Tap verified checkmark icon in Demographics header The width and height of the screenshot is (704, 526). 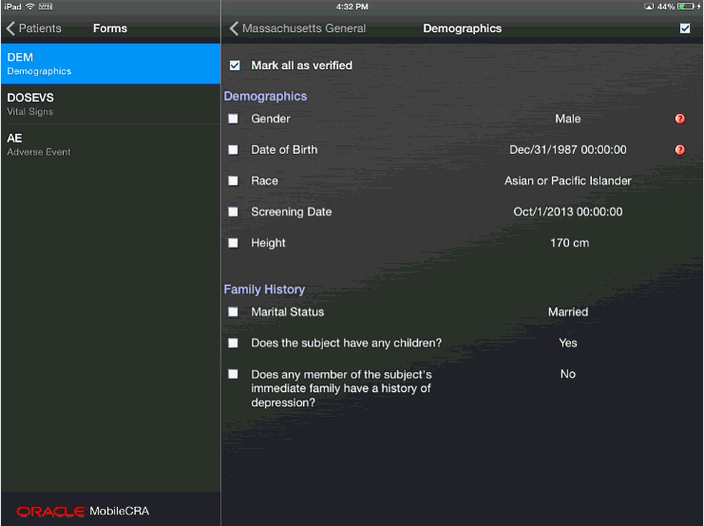click(x=685, y=28)
